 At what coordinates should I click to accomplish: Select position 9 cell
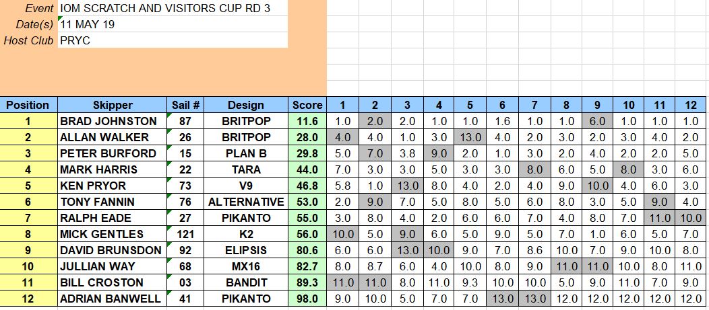click(28, 250)
